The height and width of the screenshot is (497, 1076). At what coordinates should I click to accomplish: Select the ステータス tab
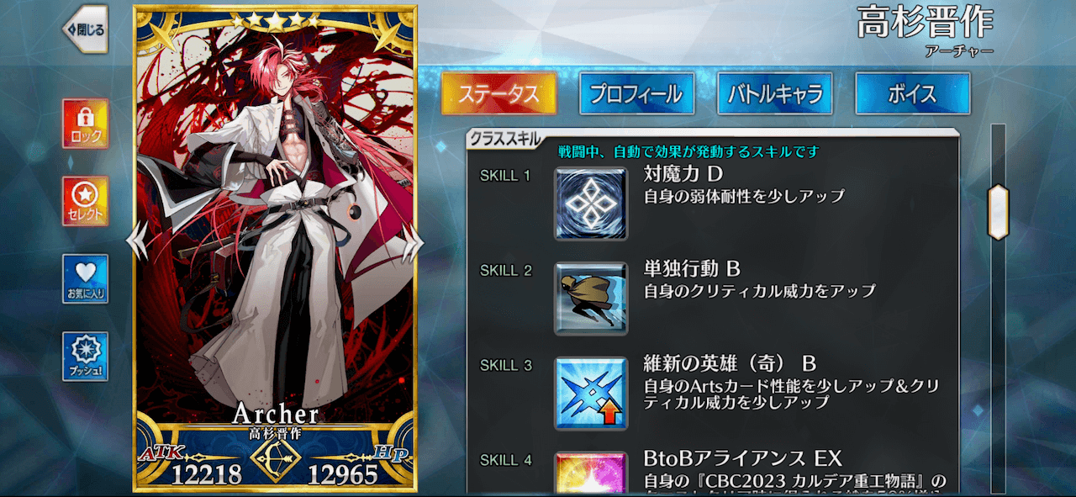(498, 93)
